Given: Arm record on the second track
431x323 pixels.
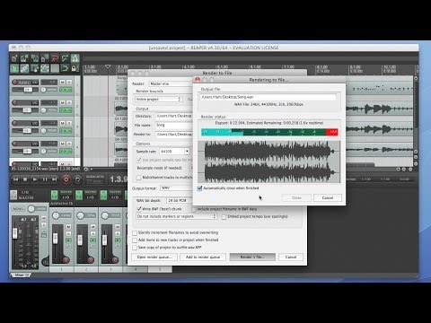Looking at the screenshot, I should pos(14,102).
